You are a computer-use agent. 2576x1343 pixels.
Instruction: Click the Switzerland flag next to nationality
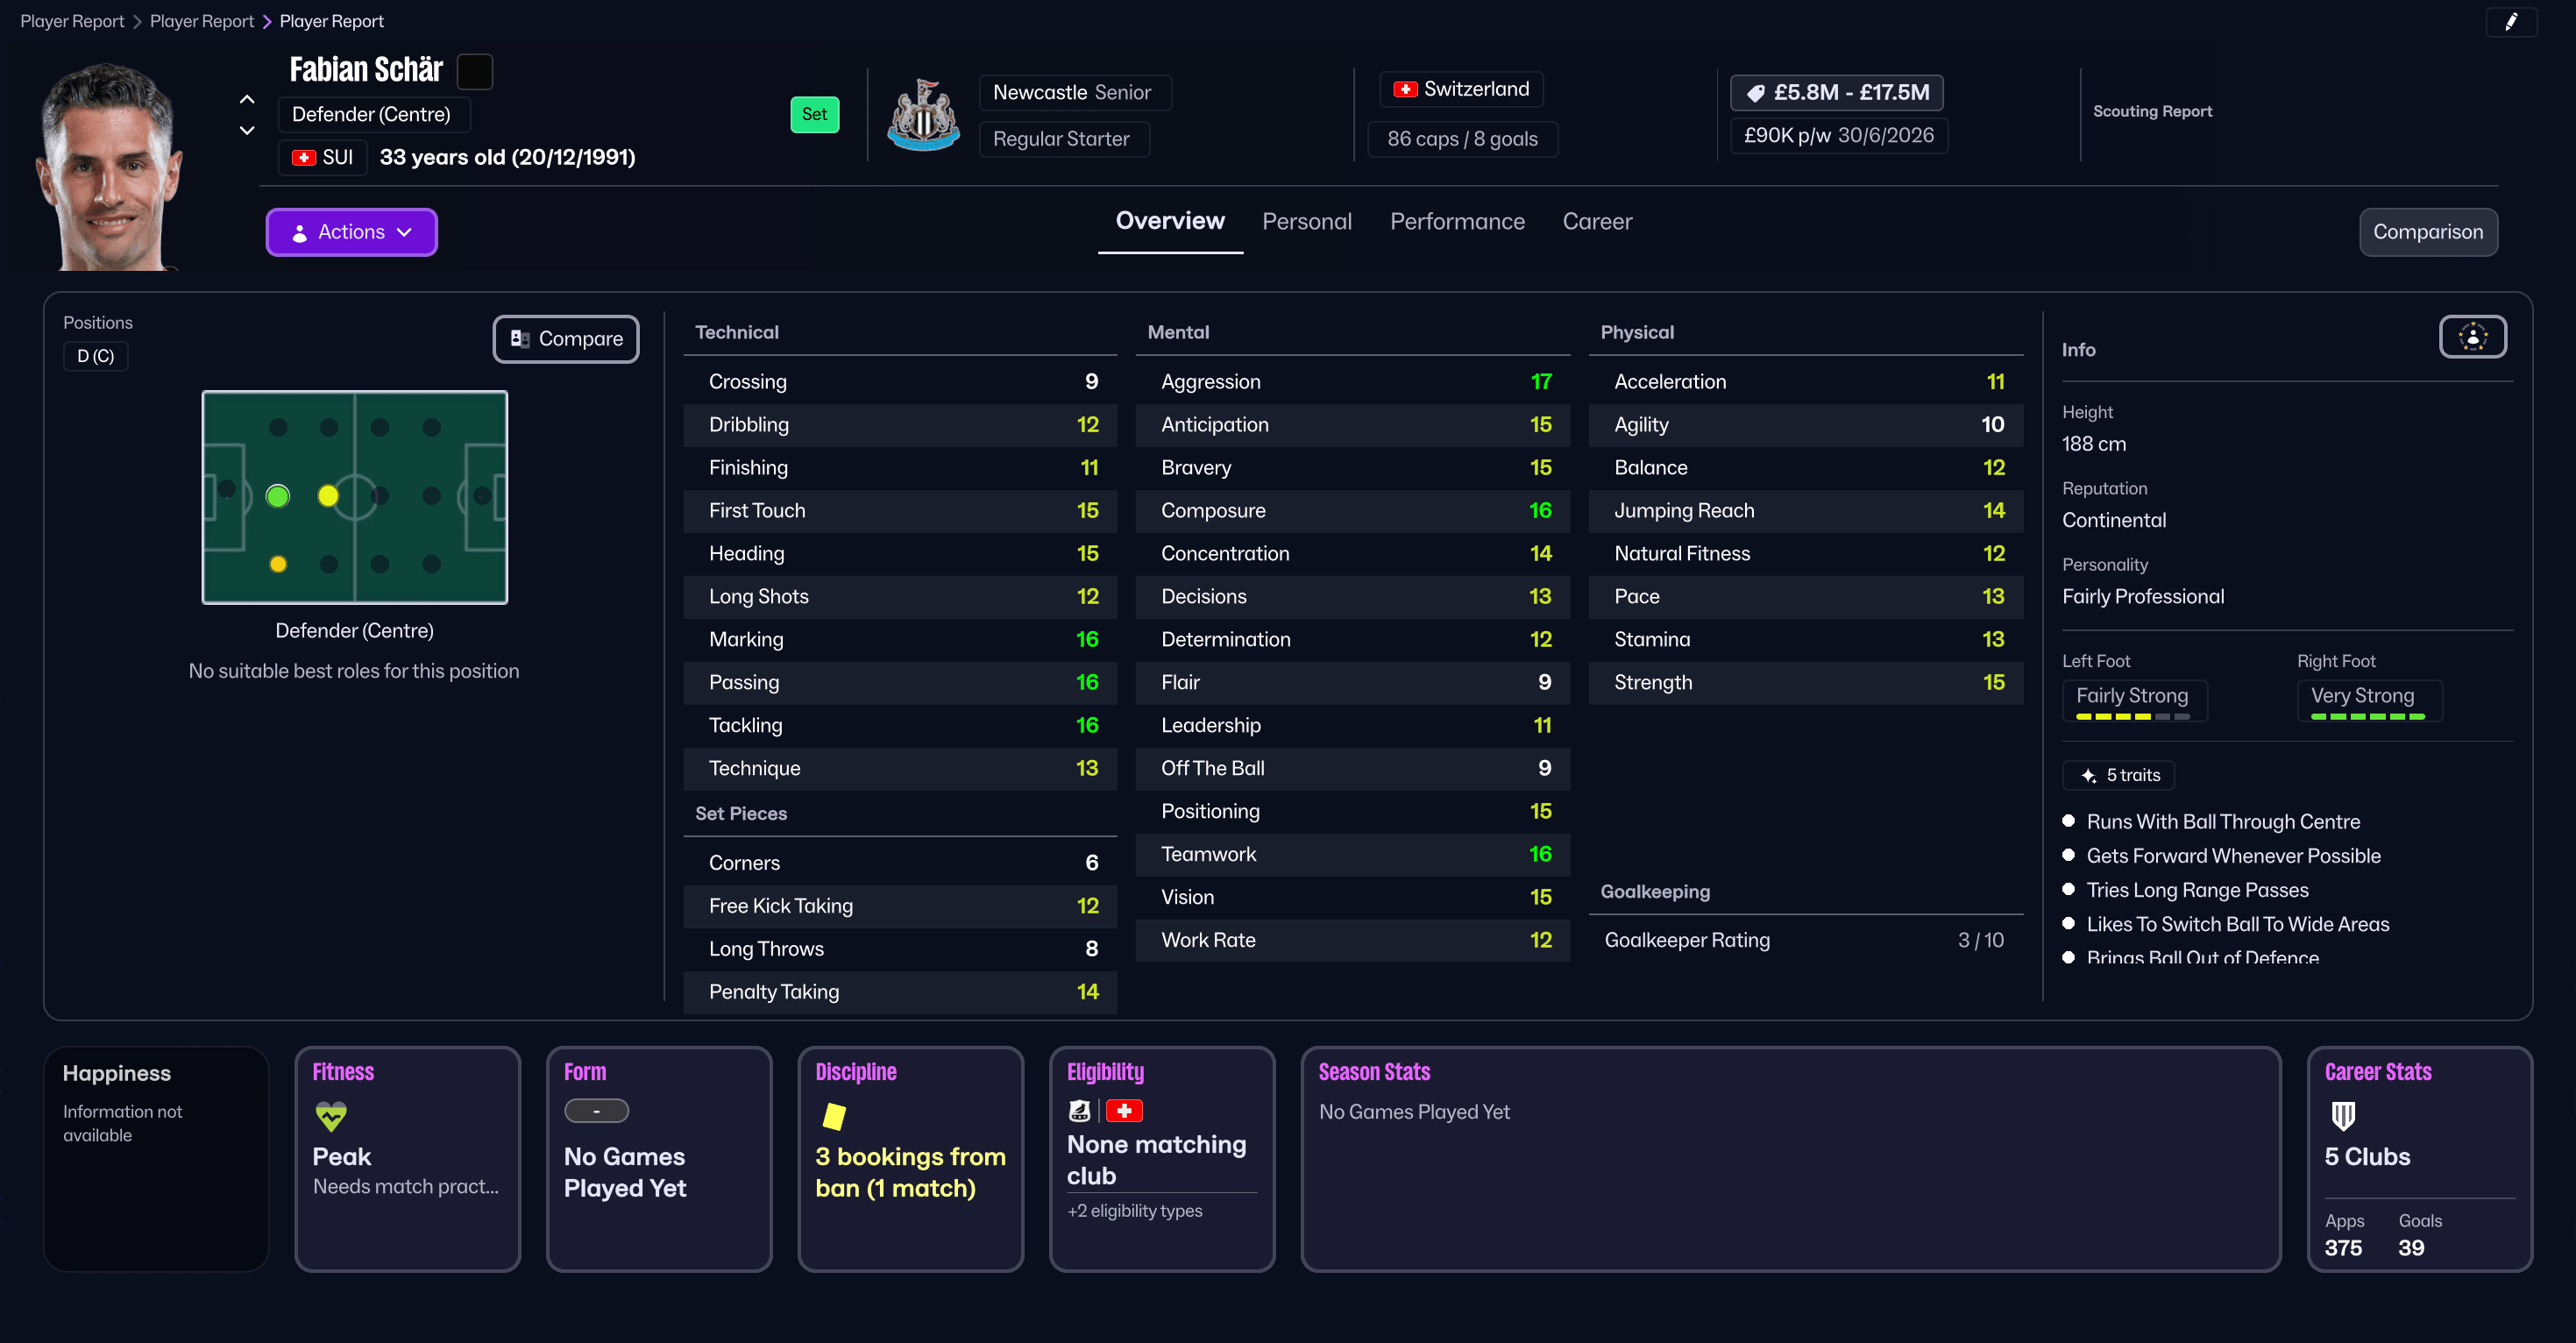tap(1406, 89)
